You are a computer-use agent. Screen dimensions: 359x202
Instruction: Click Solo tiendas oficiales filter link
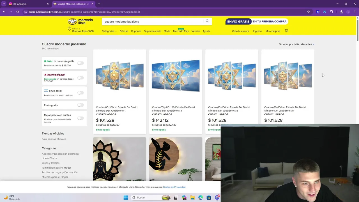point(54,139)
